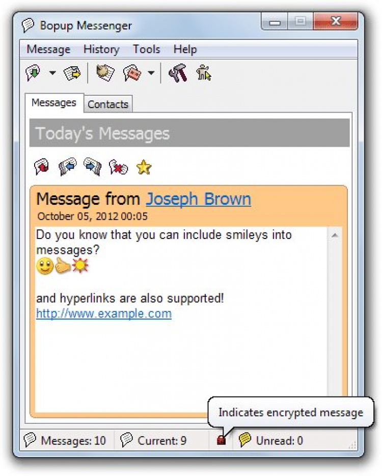Screen dimensions: 382x476
Task: Toggle the star favorite icon
Action: 144,167
